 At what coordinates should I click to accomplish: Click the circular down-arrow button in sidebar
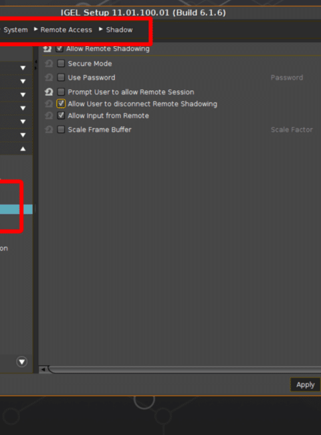click(x=22, y=362)
